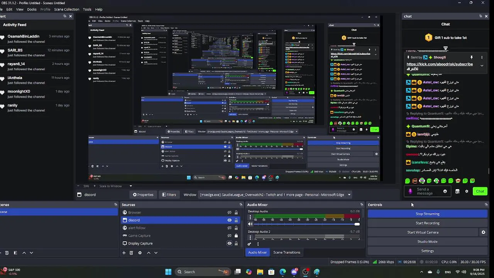
Task: Toggle lock on Browser source
Action: click(236, 212)
